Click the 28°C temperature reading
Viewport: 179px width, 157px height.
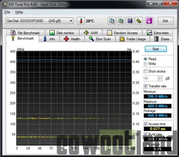[x=90, y=21]
